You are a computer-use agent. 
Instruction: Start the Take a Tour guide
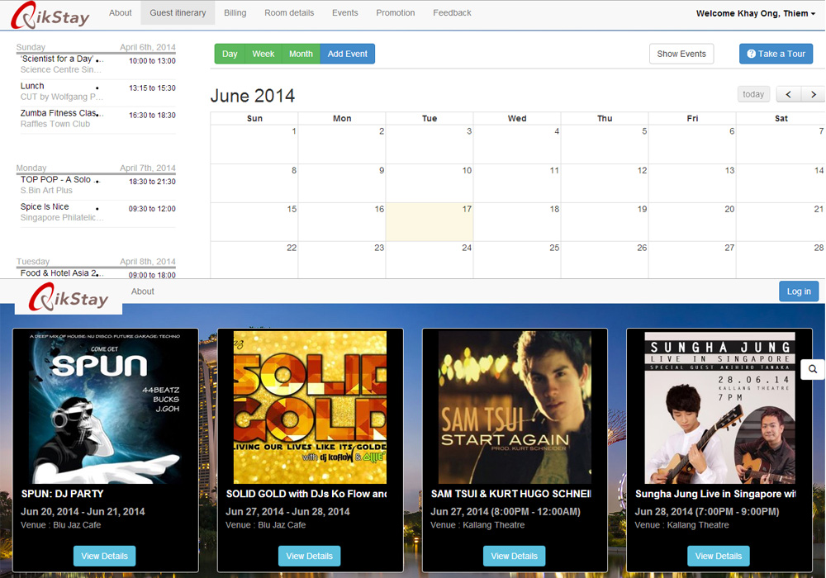coord(776,54)
